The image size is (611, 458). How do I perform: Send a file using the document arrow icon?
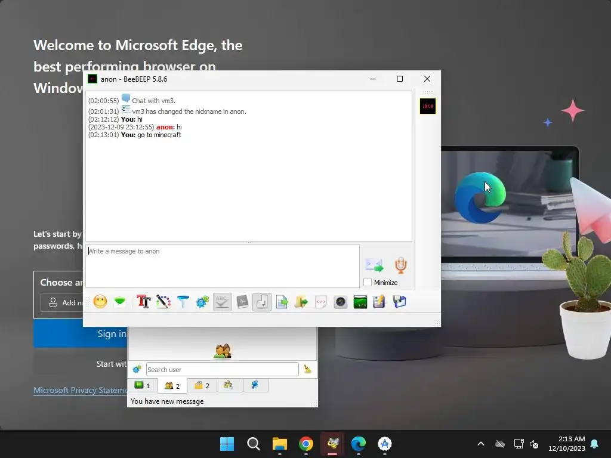[x=282, y=302]
